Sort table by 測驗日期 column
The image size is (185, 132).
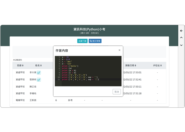(131, 65)
